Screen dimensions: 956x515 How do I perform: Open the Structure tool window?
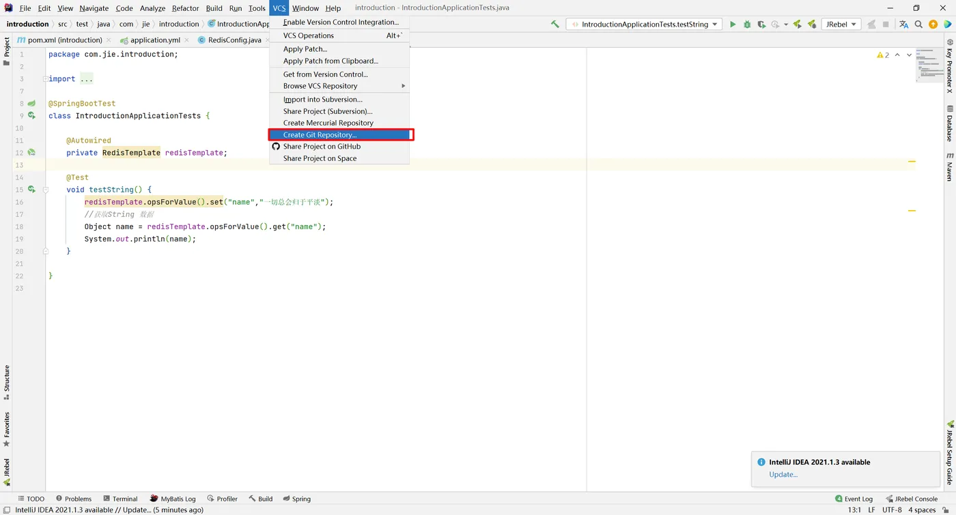click(6, 382)
